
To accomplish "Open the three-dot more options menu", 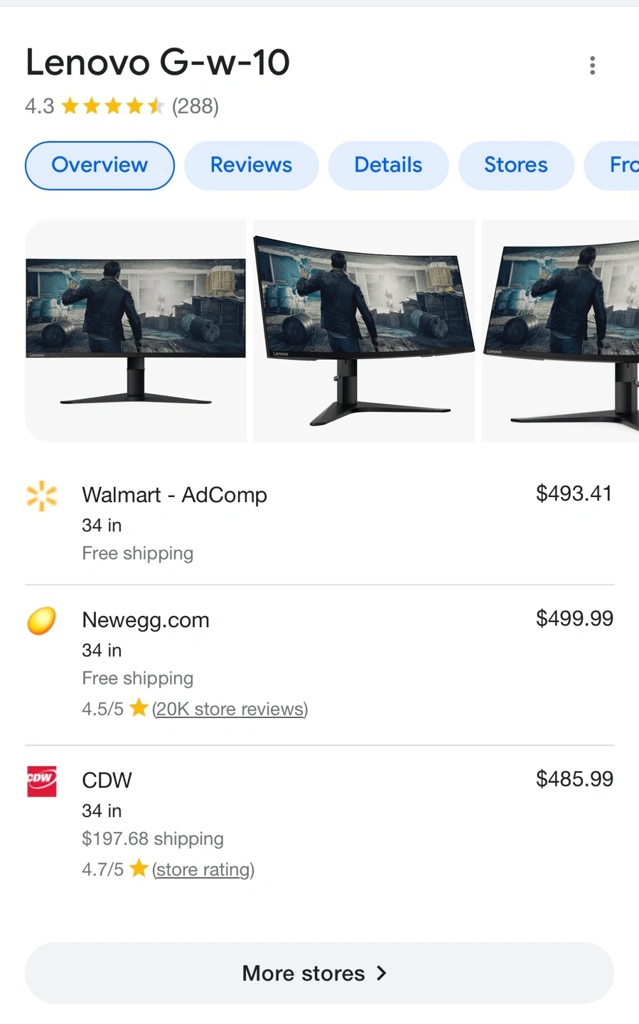I will (x=592, y=65).
